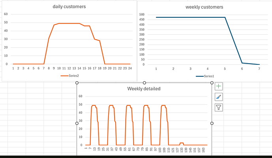Click top-left corner handle of Weekly detailed chart
This screenshot has width=272, height=158.
point(77,83)
